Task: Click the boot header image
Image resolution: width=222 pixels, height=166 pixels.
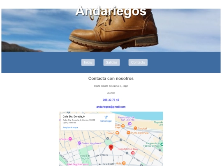Action: click(x=111, y=30)
